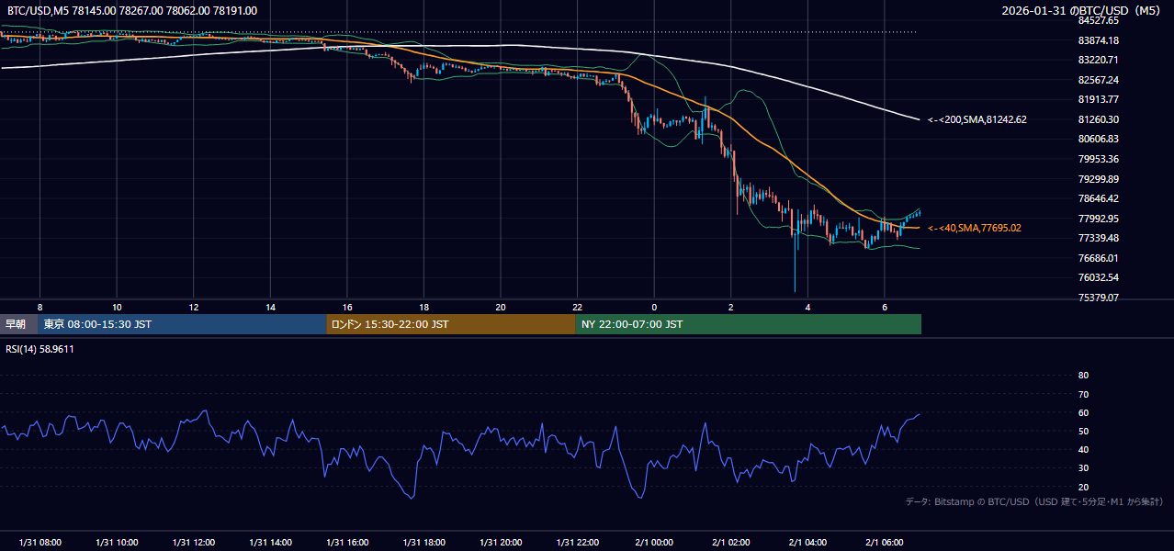Screen dimensions: 1174x551
Task: Click RSI scale value 40
Action: [x=1083, y=450]
